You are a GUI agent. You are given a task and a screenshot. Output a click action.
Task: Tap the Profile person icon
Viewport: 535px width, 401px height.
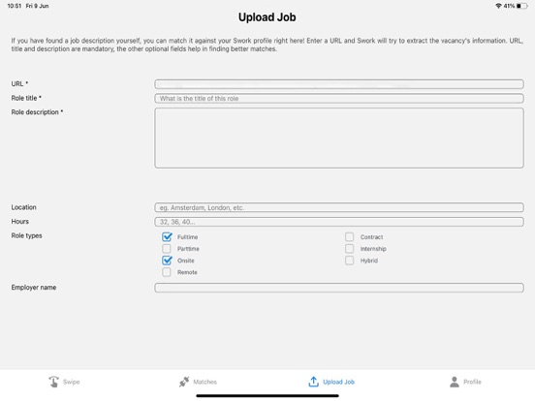pyautogui.click(x=455, y=382)
